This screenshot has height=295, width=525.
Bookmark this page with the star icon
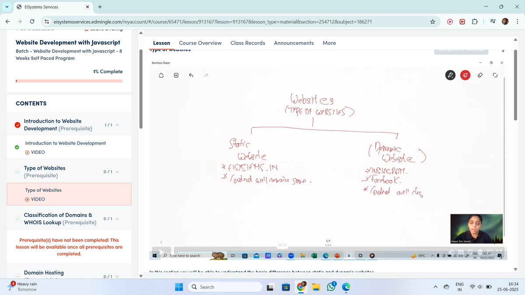point(433,21)
